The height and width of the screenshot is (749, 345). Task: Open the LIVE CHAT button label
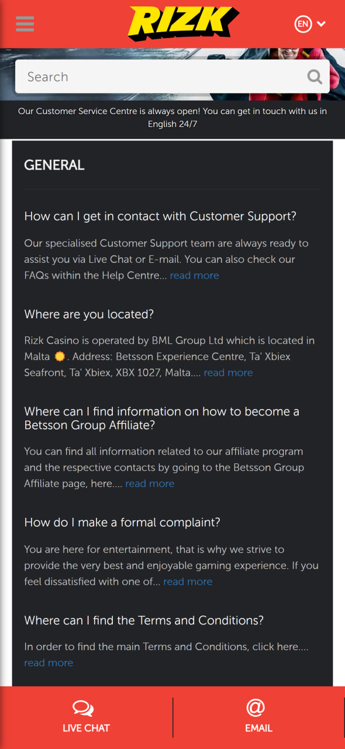click(86, 729)
